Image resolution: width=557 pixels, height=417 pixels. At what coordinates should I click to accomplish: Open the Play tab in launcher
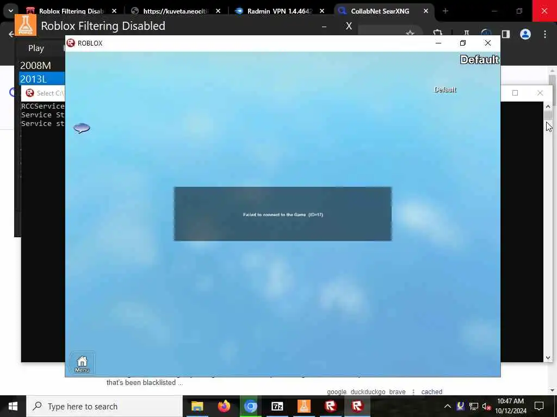36,48
